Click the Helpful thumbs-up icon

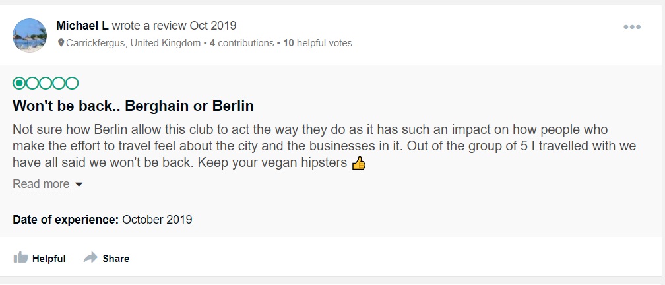tap(20, 258)
